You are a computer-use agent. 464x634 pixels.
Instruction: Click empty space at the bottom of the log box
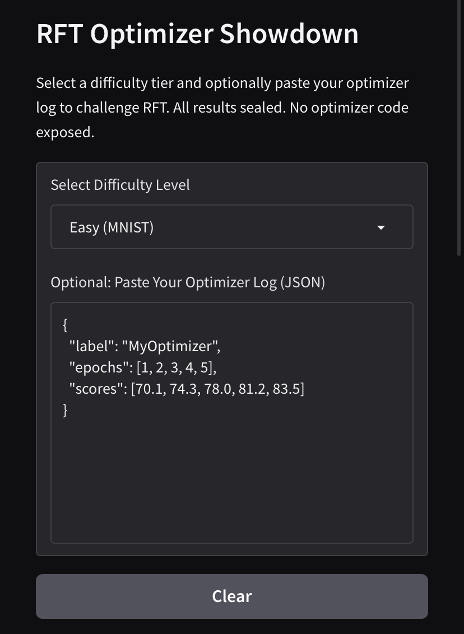click(231, 504)
